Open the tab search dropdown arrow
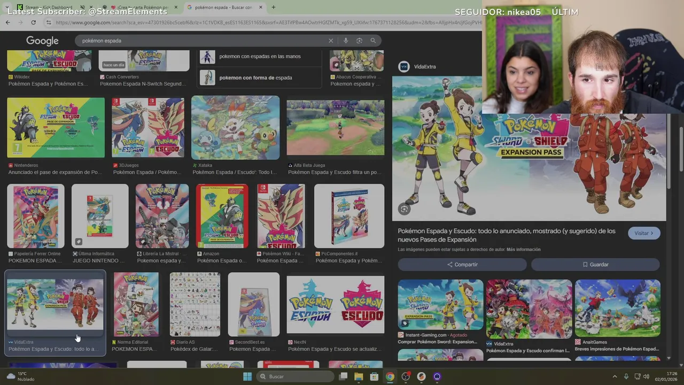This screenshot has width=684, height=385. [x=6, y=7]
